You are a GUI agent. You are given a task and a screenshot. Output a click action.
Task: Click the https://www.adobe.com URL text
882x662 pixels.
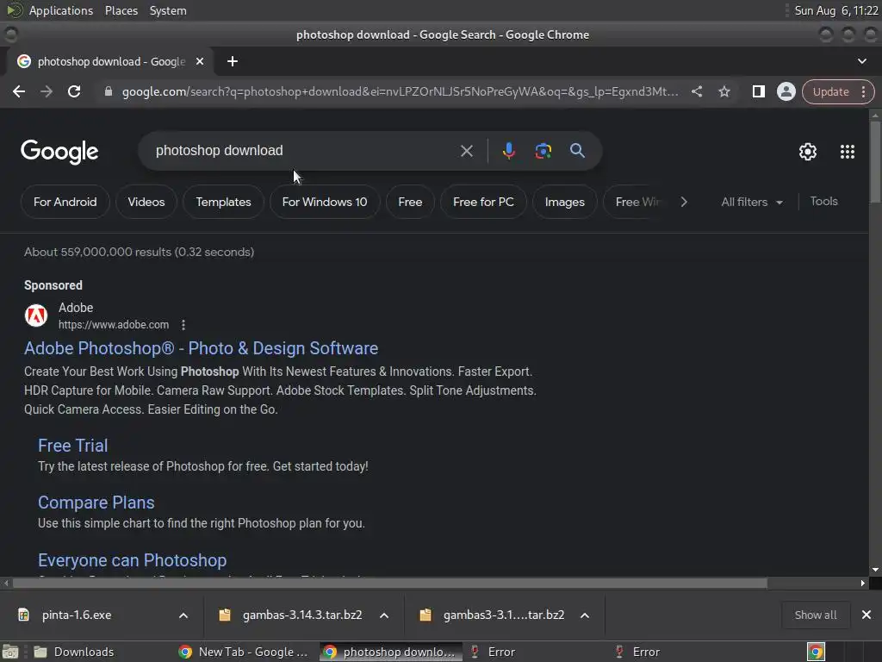tap(114, 325)
